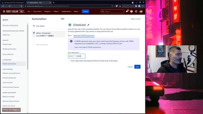Expand Projects dropdown
Screen dimensions: 203x114
click(x=48, y=11)
